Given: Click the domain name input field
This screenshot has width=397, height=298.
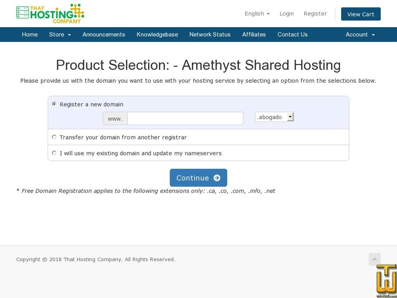Looking at the screenshot, I should tap(185, 118).
